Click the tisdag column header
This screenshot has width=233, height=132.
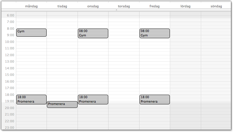(x=62, y=6)
